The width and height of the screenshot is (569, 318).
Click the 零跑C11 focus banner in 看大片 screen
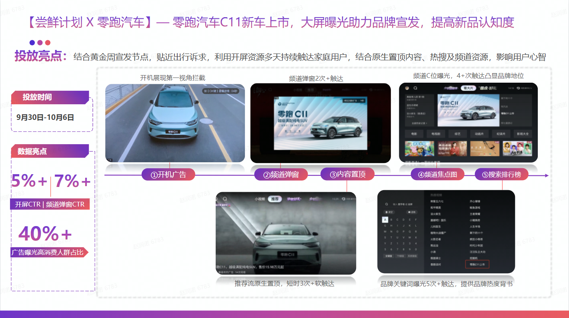click(469, 110)
